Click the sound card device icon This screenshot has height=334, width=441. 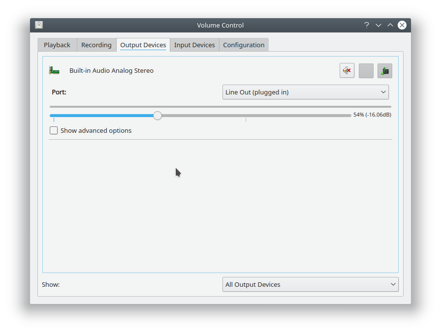[54, 71]
